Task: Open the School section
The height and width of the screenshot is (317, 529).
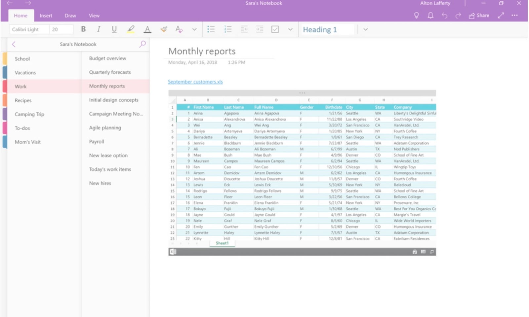Action: tap(44, 58)
